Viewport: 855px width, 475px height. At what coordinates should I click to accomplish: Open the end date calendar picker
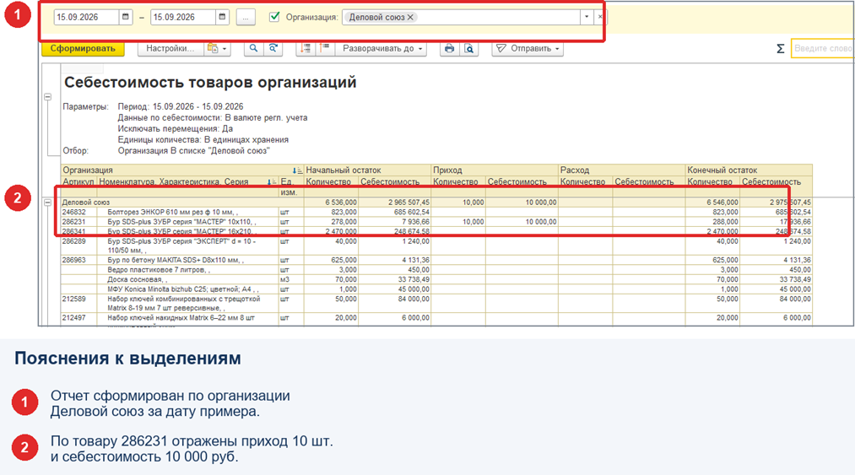point(222,17)
